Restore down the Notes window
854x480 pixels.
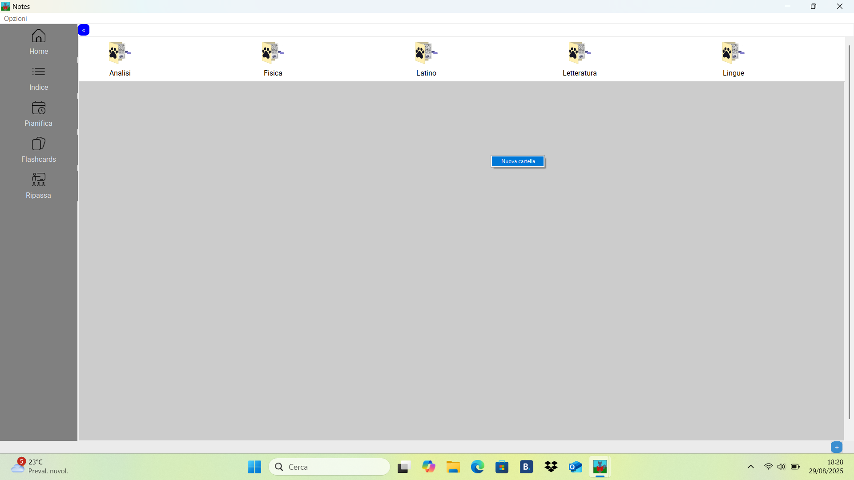pyautogui.click(x=814, y=6)
